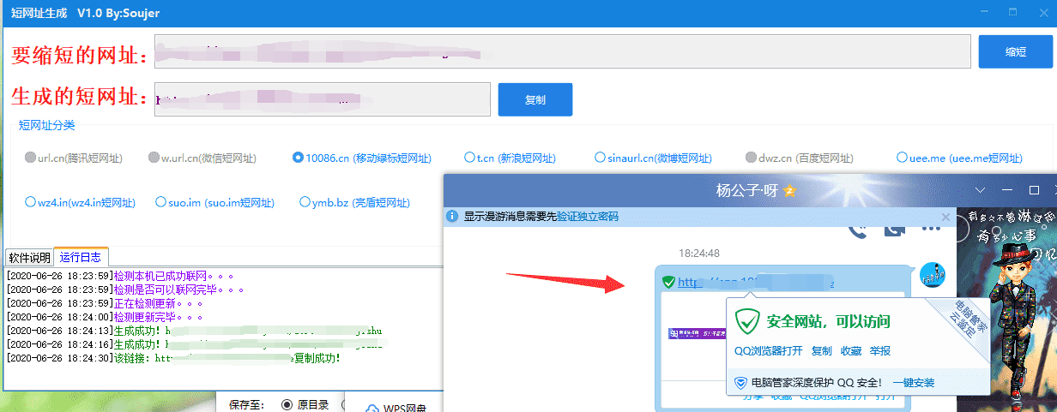Focus the 要缩短的网址 input field
The height and width of the screenshot is (412, 1057).
[563, 51]
